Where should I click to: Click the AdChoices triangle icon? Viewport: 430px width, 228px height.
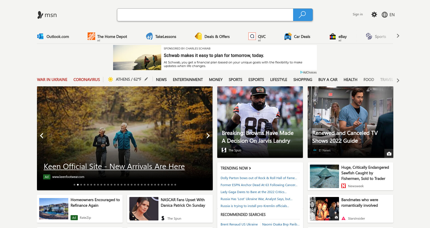(x=302, y=72)
